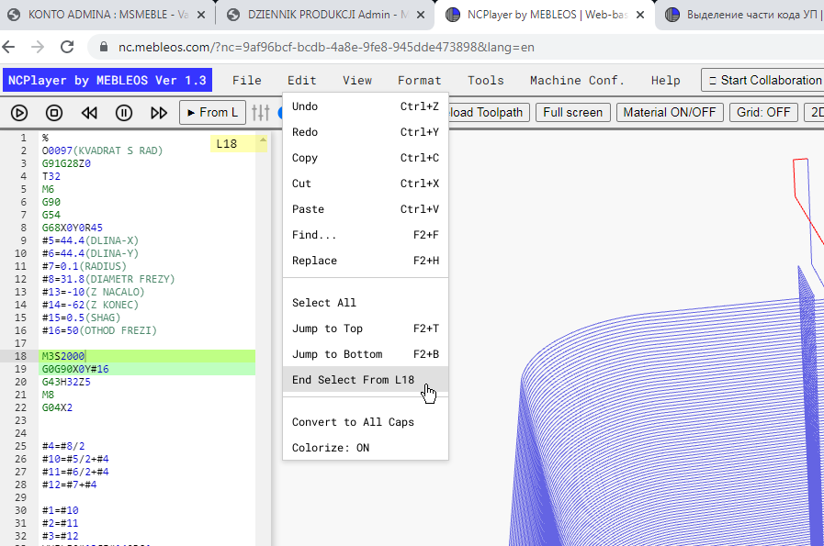
Task: Click code line G43H32Z5
Action: [x=66, y=382]
